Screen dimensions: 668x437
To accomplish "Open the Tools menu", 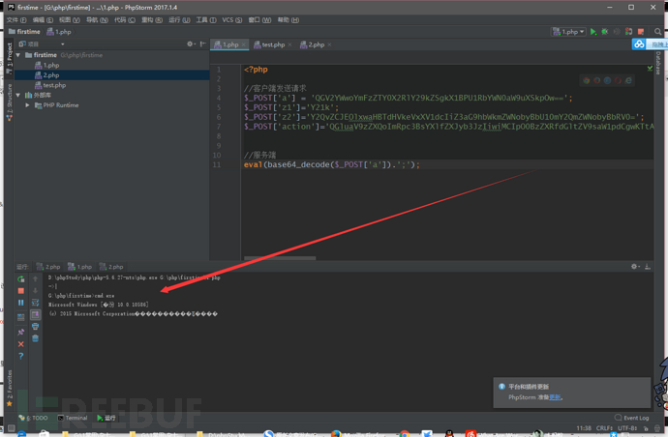I will coord(206,20).
